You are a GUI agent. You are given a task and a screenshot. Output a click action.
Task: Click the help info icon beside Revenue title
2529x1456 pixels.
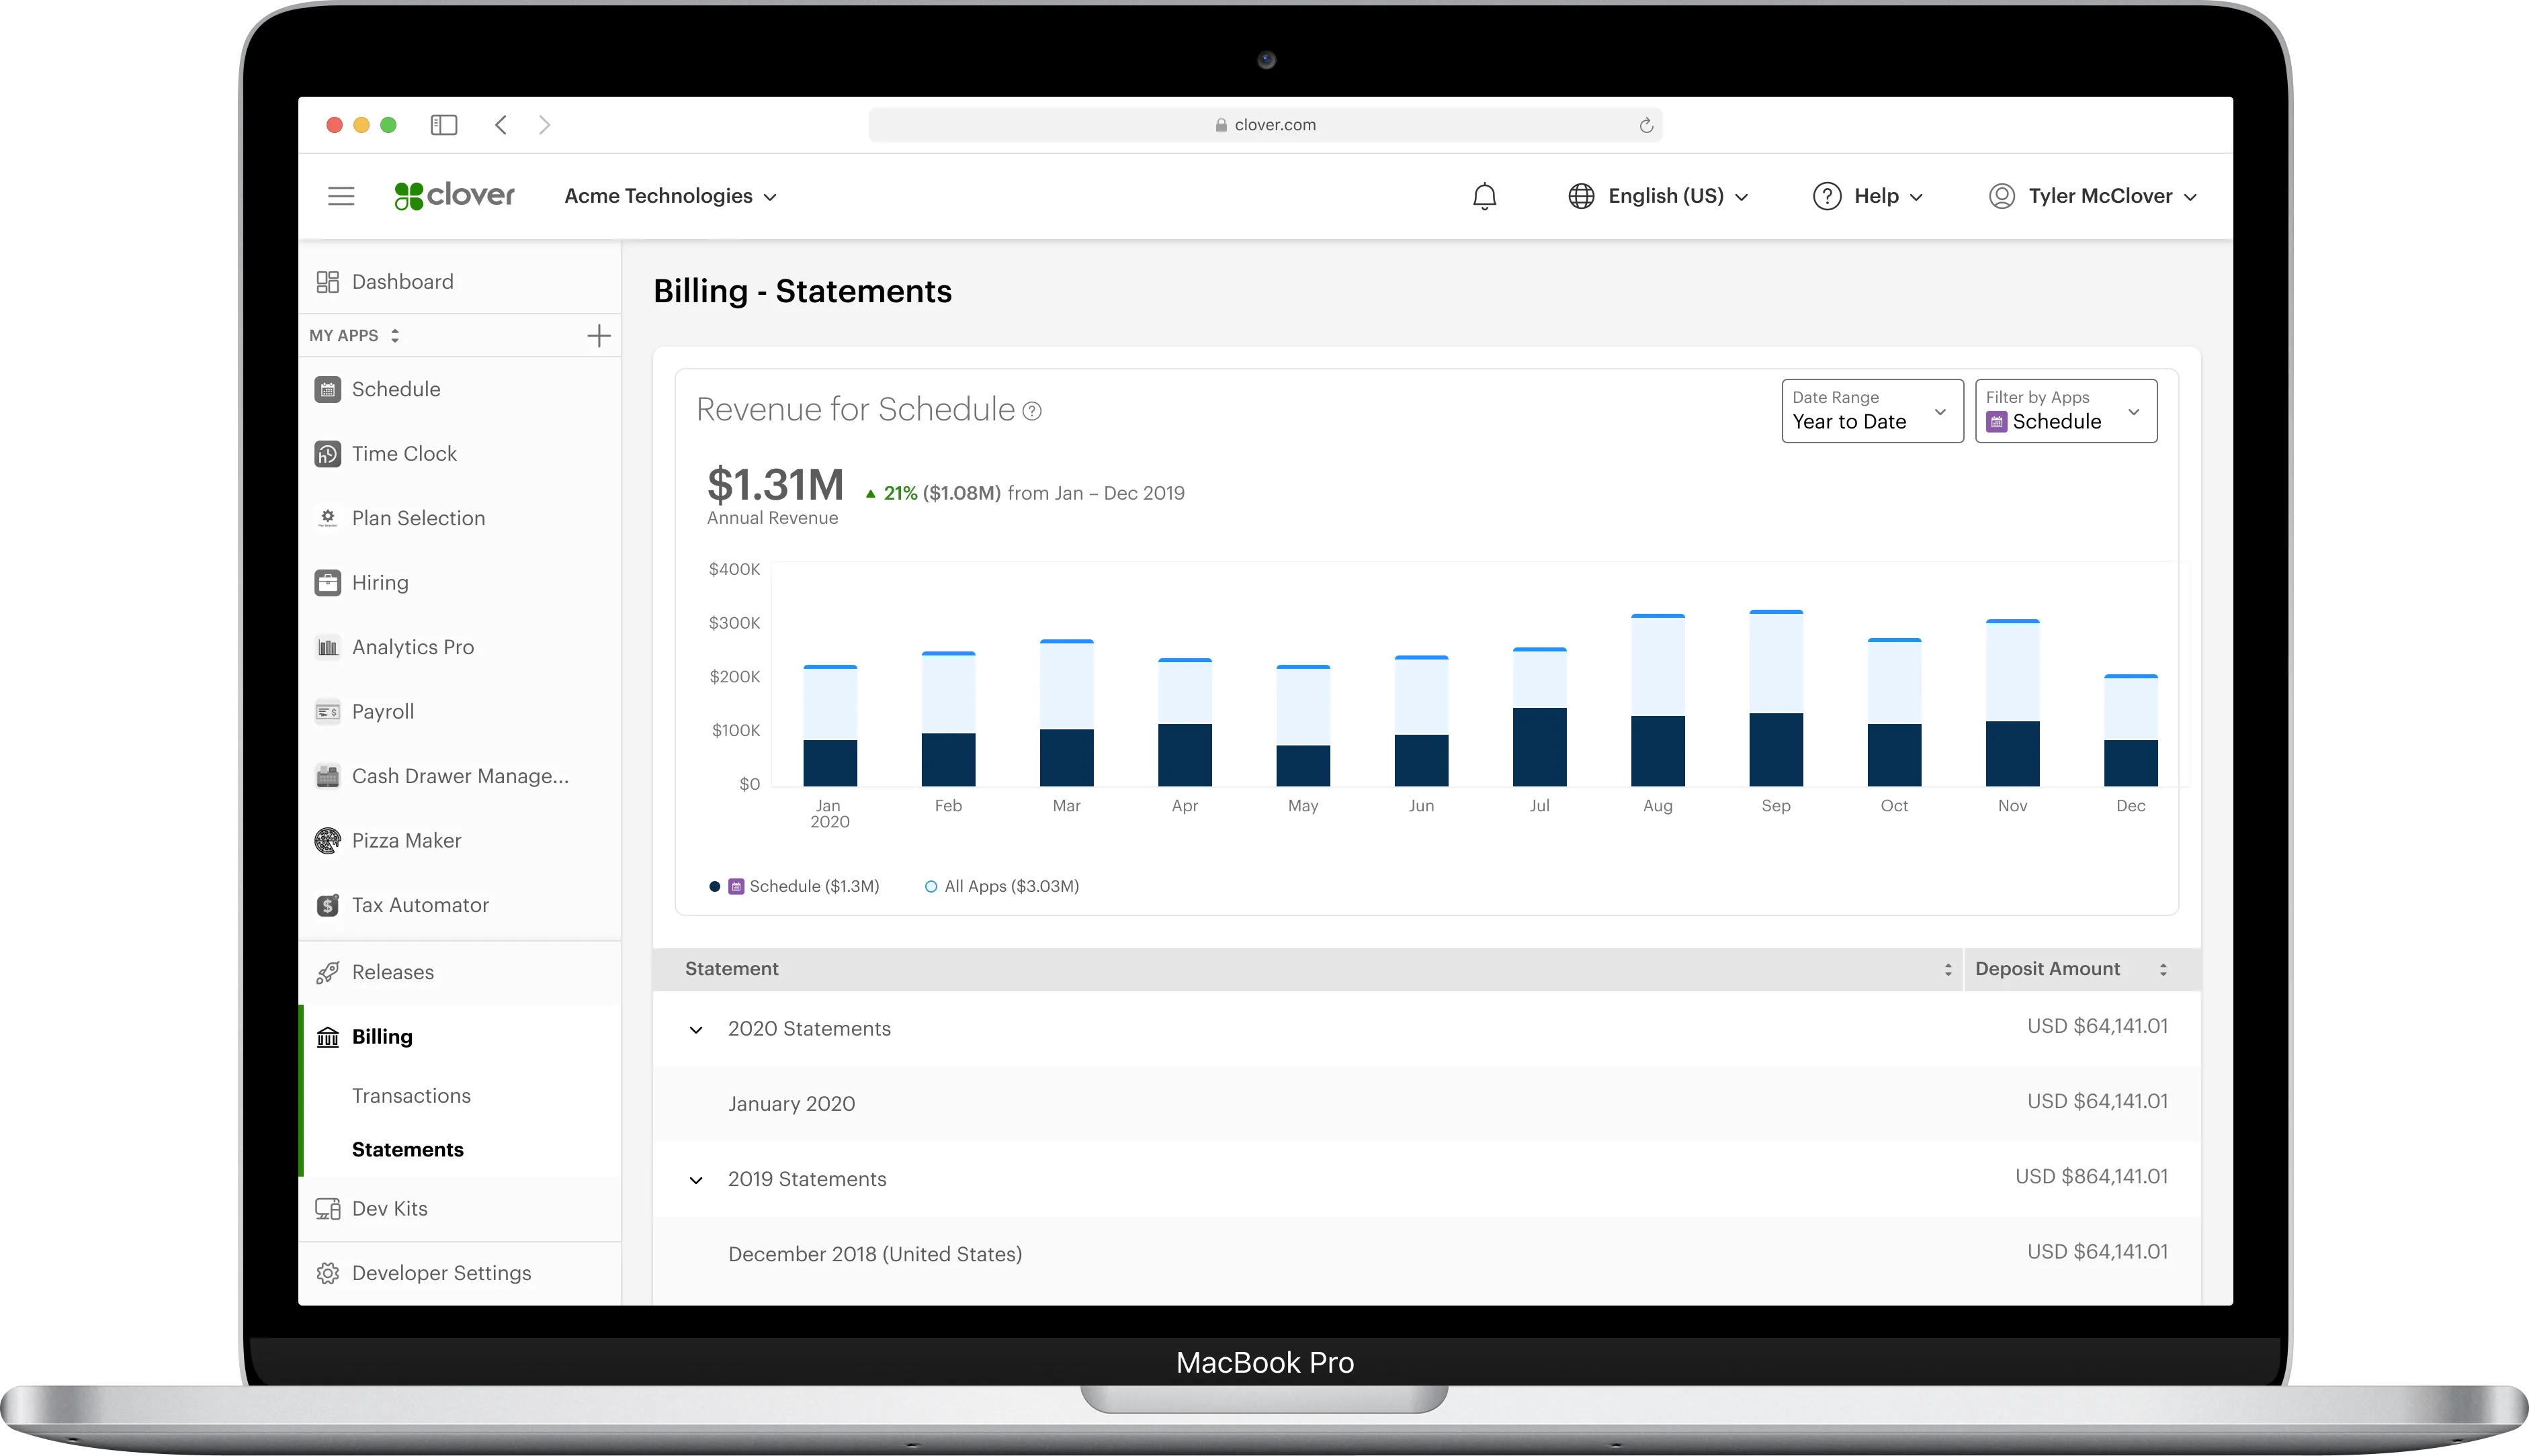point(1031,411)
